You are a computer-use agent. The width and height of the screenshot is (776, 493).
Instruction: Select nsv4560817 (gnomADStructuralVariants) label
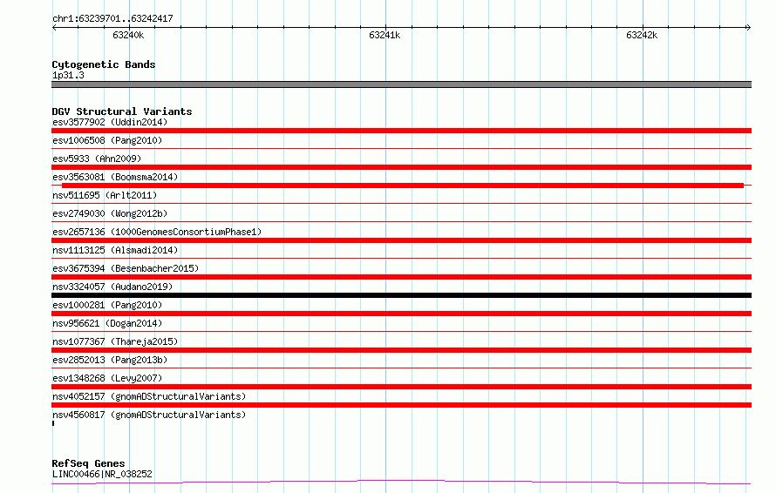(149, 415)
